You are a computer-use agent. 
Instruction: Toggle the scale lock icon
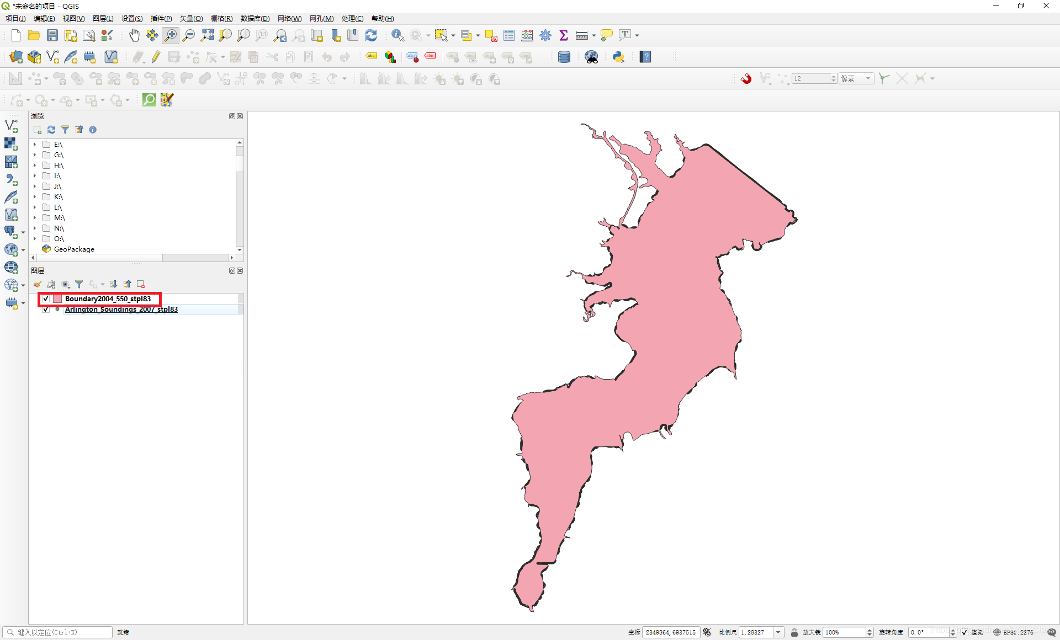[x=794, y=632]
